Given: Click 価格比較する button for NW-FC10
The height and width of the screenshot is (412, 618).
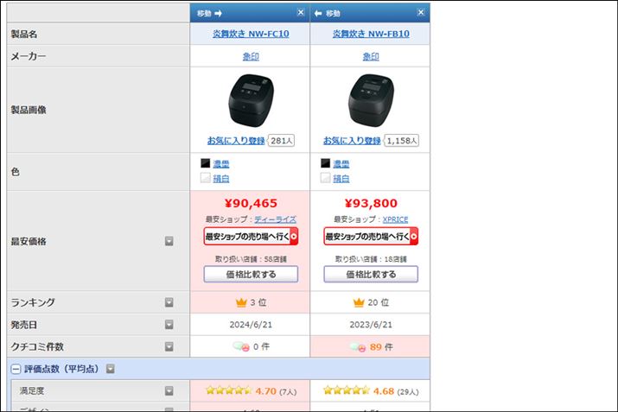Looking at the screenshot, I should pos(251,274).
